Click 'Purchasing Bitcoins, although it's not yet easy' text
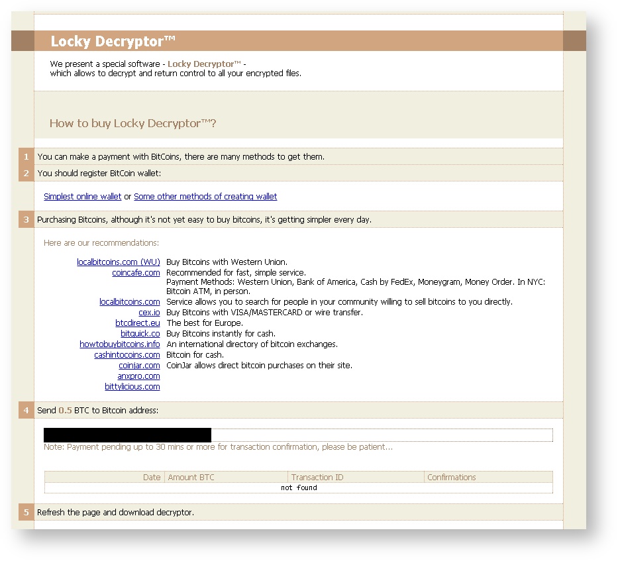Image resolution: width=618 pixels, height=561 pixels. pyautogui.click(x=204, y=220)
